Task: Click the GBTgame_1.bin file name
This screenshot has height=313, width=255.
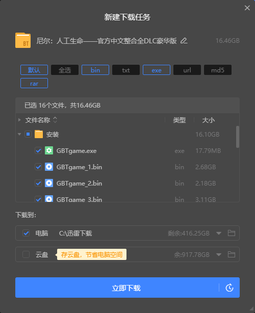Action: pyautogui.click(x=79, y=167)
